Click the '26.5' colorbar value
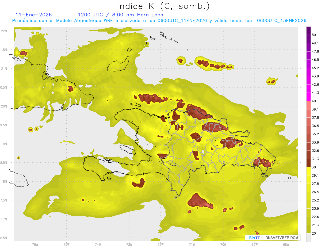 click(315, 192)
